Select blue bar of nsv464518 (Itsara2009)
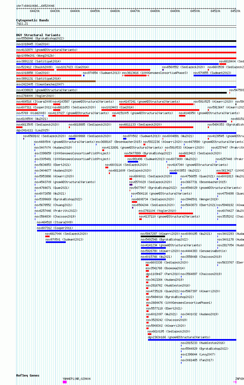 coord(137,225)
